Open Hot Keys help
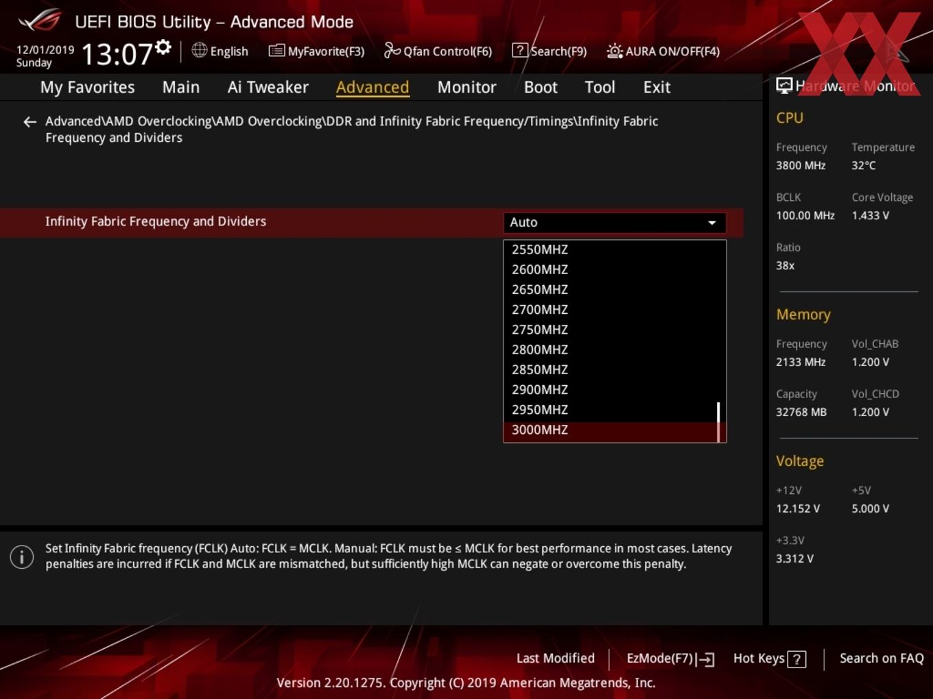The width and height of the screenshot is (933, 699). [770, 659]
